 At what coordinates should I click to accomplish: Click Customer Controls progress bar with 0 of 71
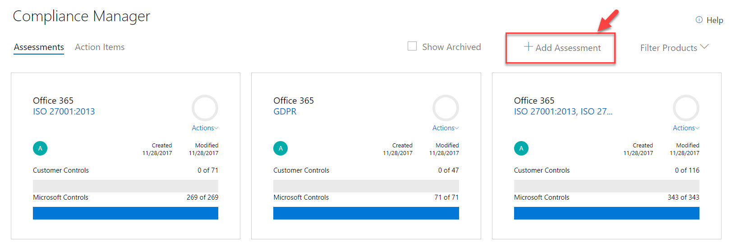pyautogui.click(x=125, y=186)
